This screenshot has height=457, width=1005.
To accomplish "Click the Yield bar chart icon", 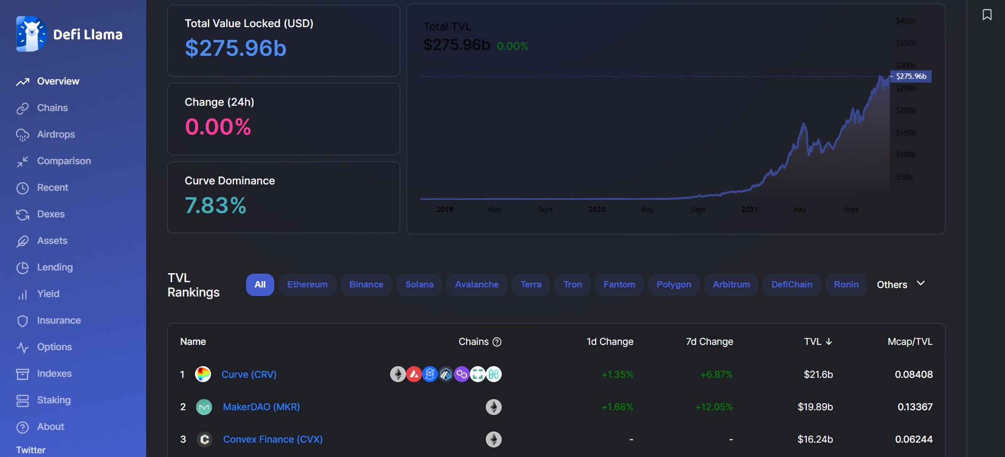I will click(x=22, y=294).
